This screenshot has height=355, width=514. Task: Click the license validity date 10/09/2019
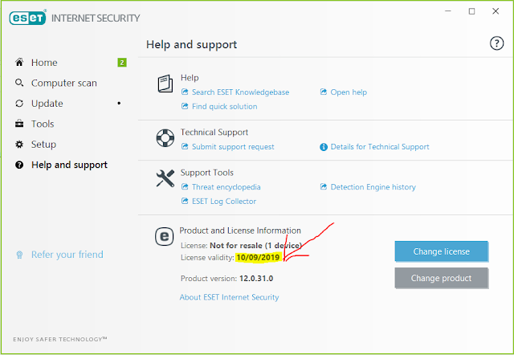pyautogui.click(x=258, y=257)
